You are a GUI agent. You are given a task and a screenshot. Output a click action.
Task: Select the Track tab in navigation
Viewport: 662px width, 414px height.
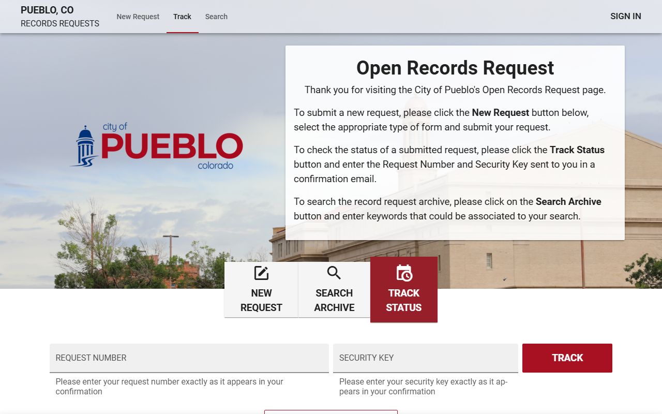click(182, 17)
